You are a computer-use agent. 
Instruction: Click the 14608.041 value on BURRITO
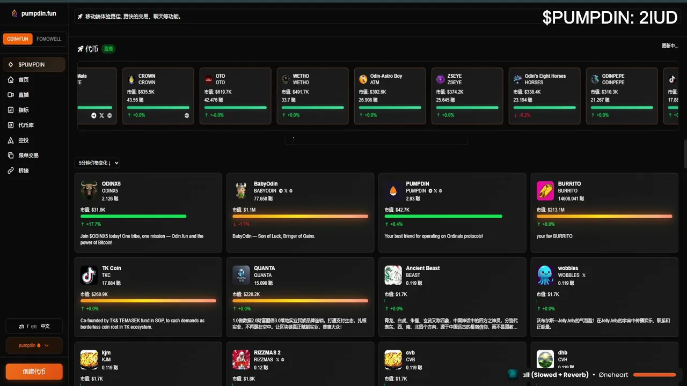[571, 198]
